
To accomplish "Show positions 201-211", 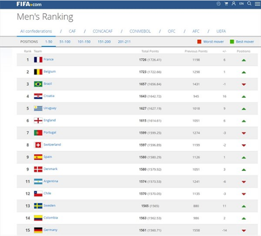I will click(124, 42).
